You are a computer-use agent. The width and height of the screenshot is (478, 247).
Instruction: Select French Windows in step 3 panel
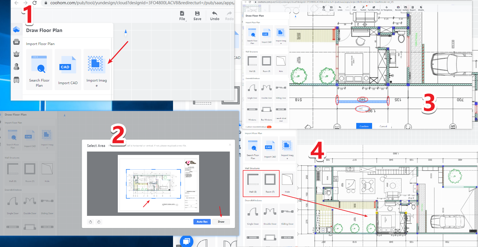coord(281,113)
